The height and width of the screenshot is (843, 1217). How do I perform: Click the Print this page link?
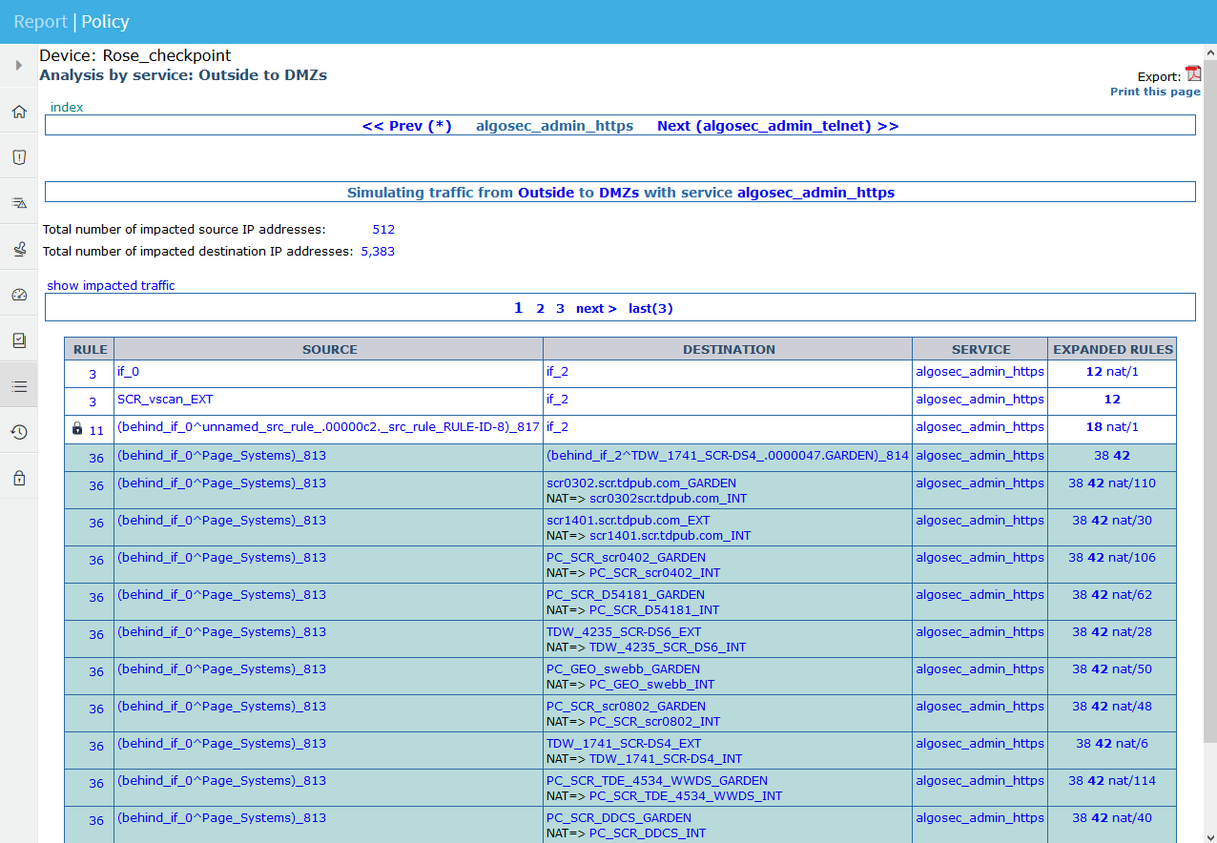point(1154,92)
